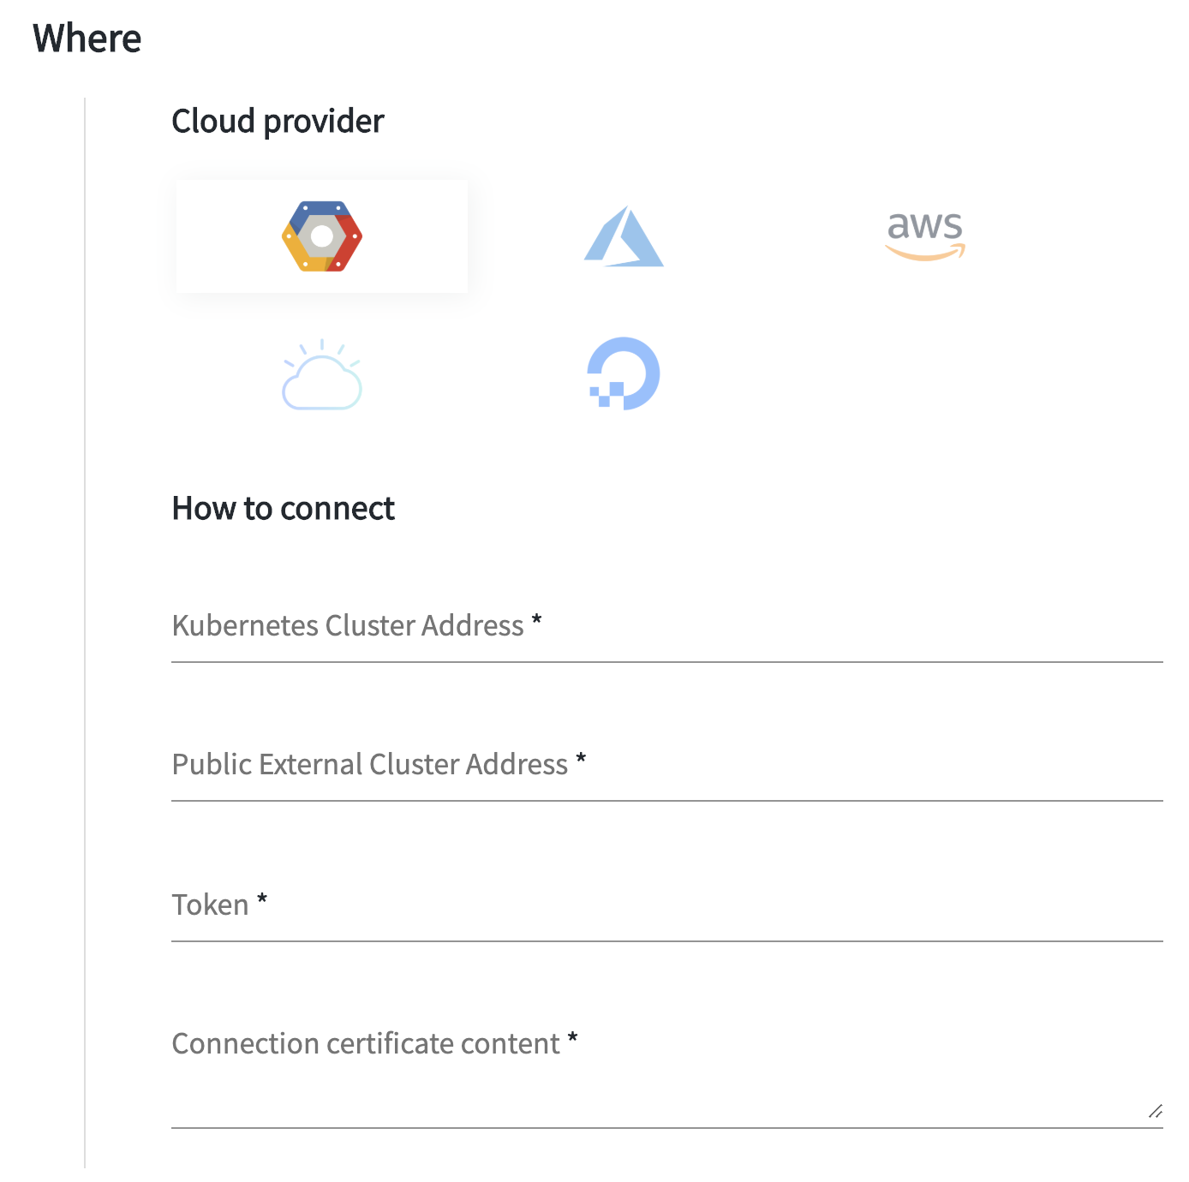Click the 'How to connect' heading
The width and height of the screenshot is (1189, 1182).
(284, 509)
